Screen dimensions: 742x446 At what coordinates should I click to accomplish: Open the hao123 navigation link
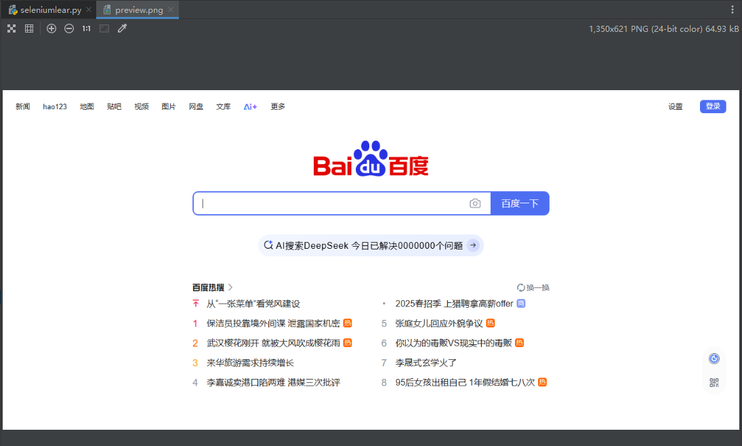55,106
